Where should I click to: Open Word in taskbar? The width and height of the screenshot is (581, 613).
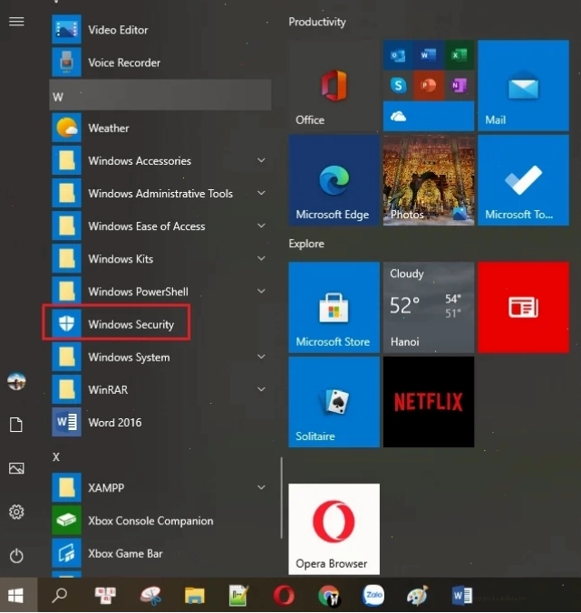point(462,596)
